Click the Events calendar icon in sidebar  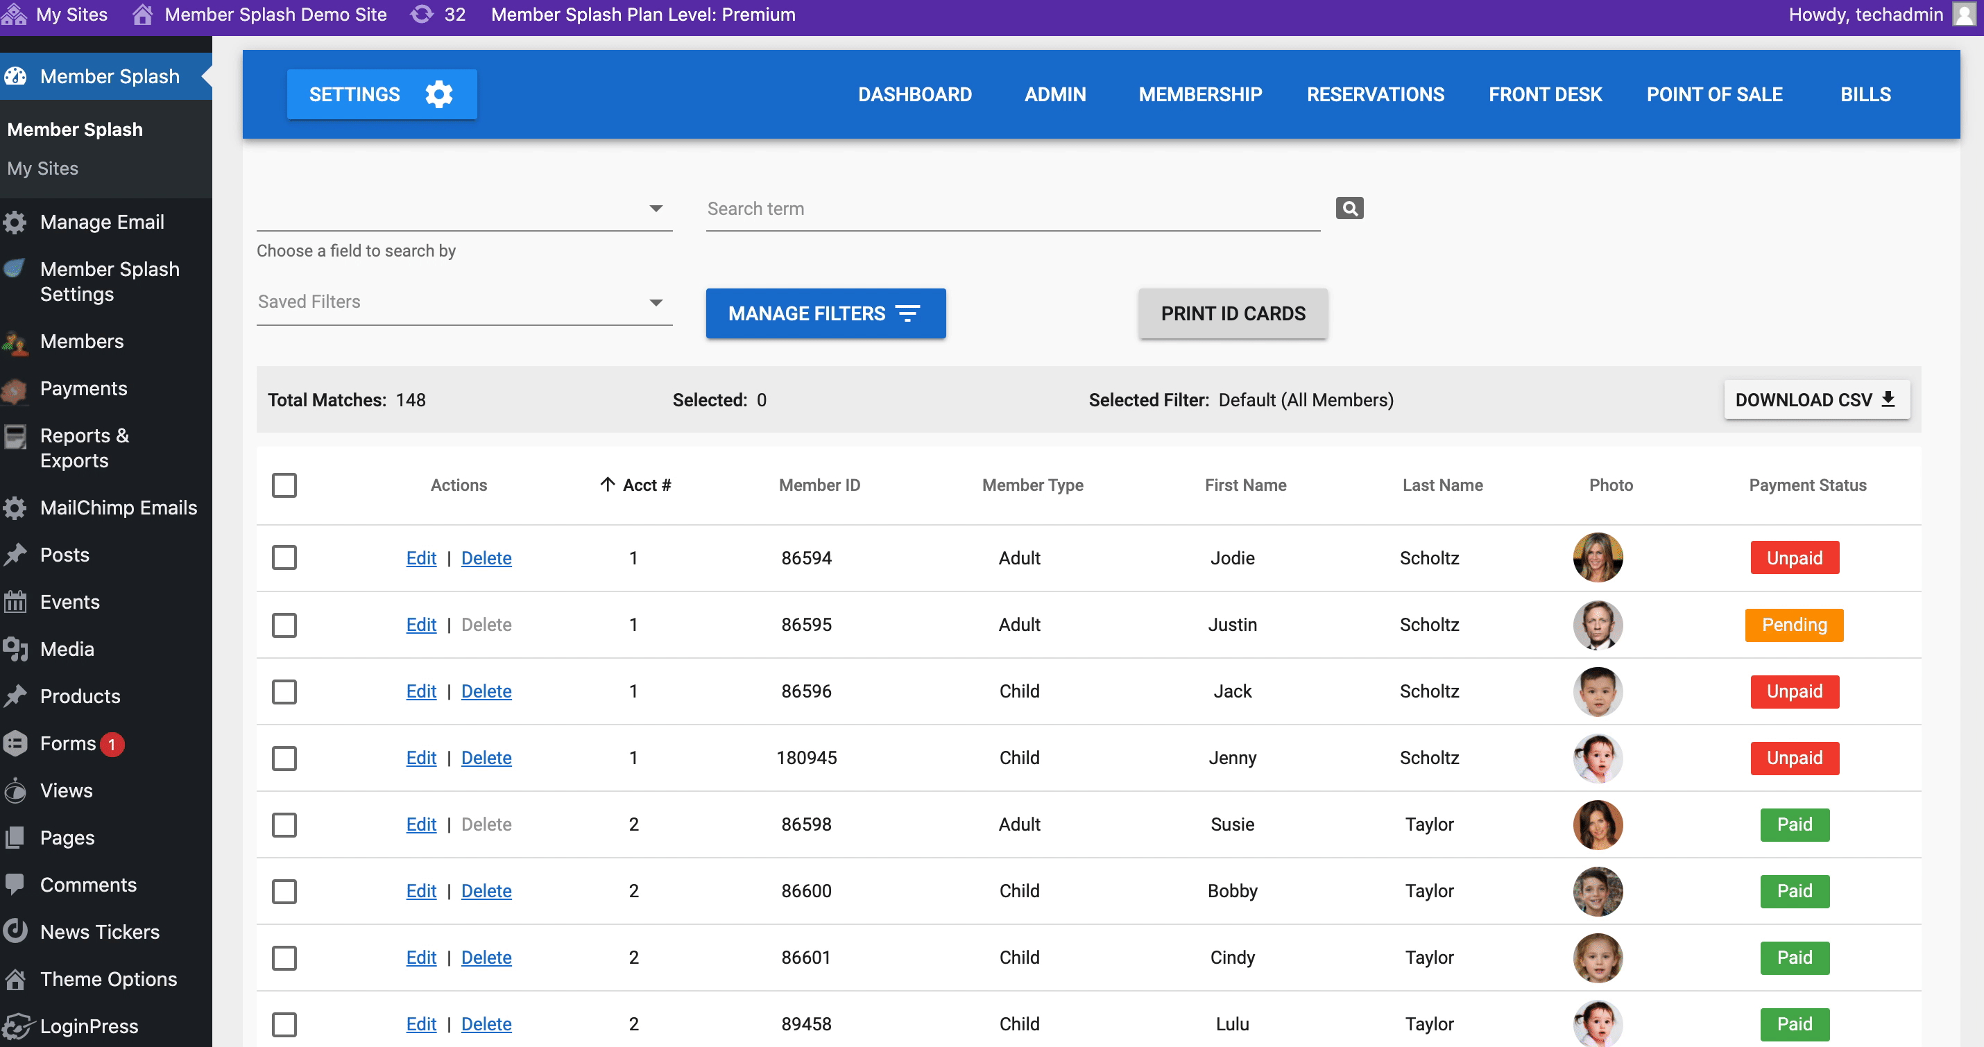point(15,601)
